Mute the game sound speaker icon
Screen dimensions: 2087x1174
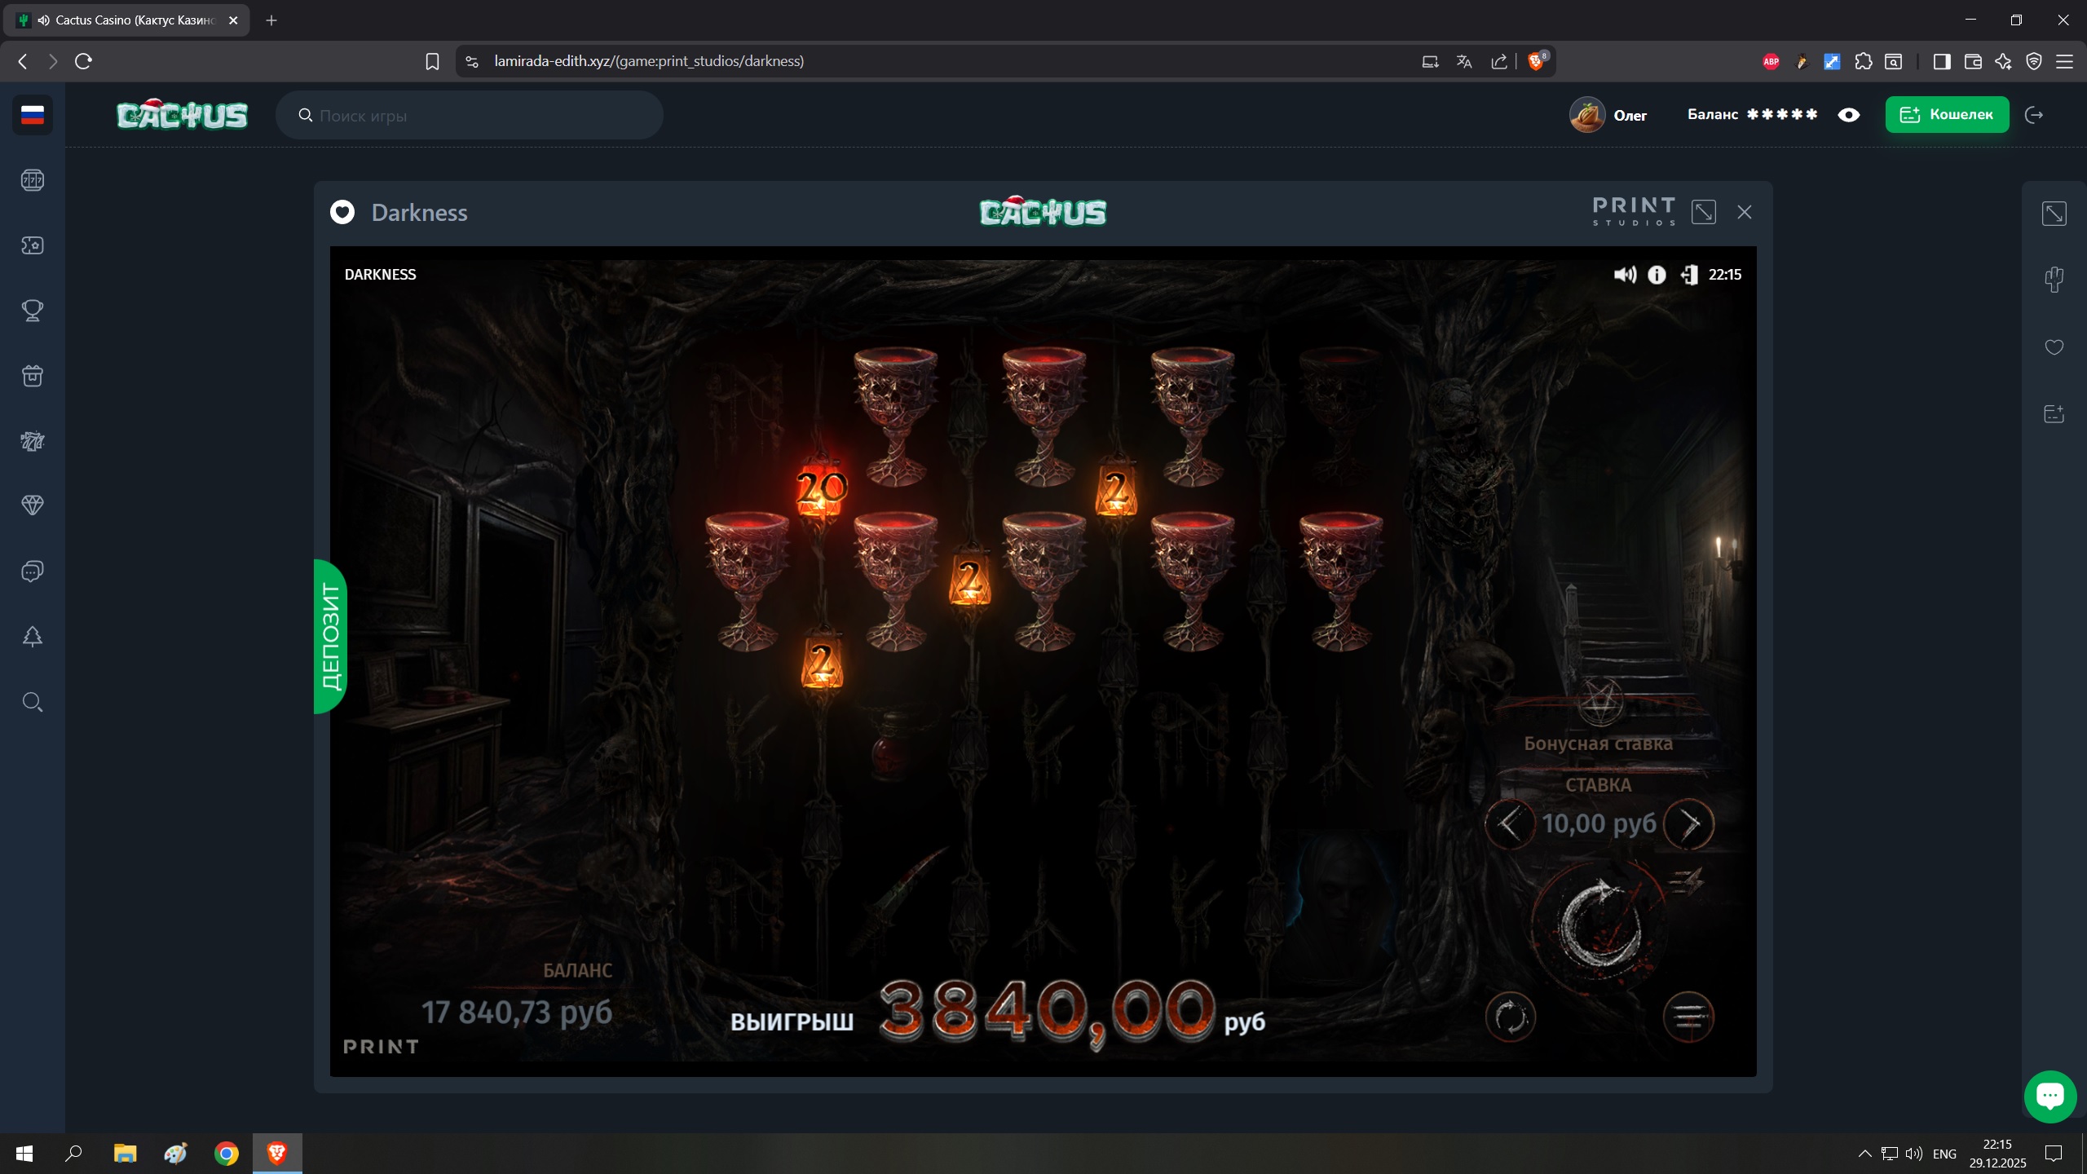[1624, 275]
